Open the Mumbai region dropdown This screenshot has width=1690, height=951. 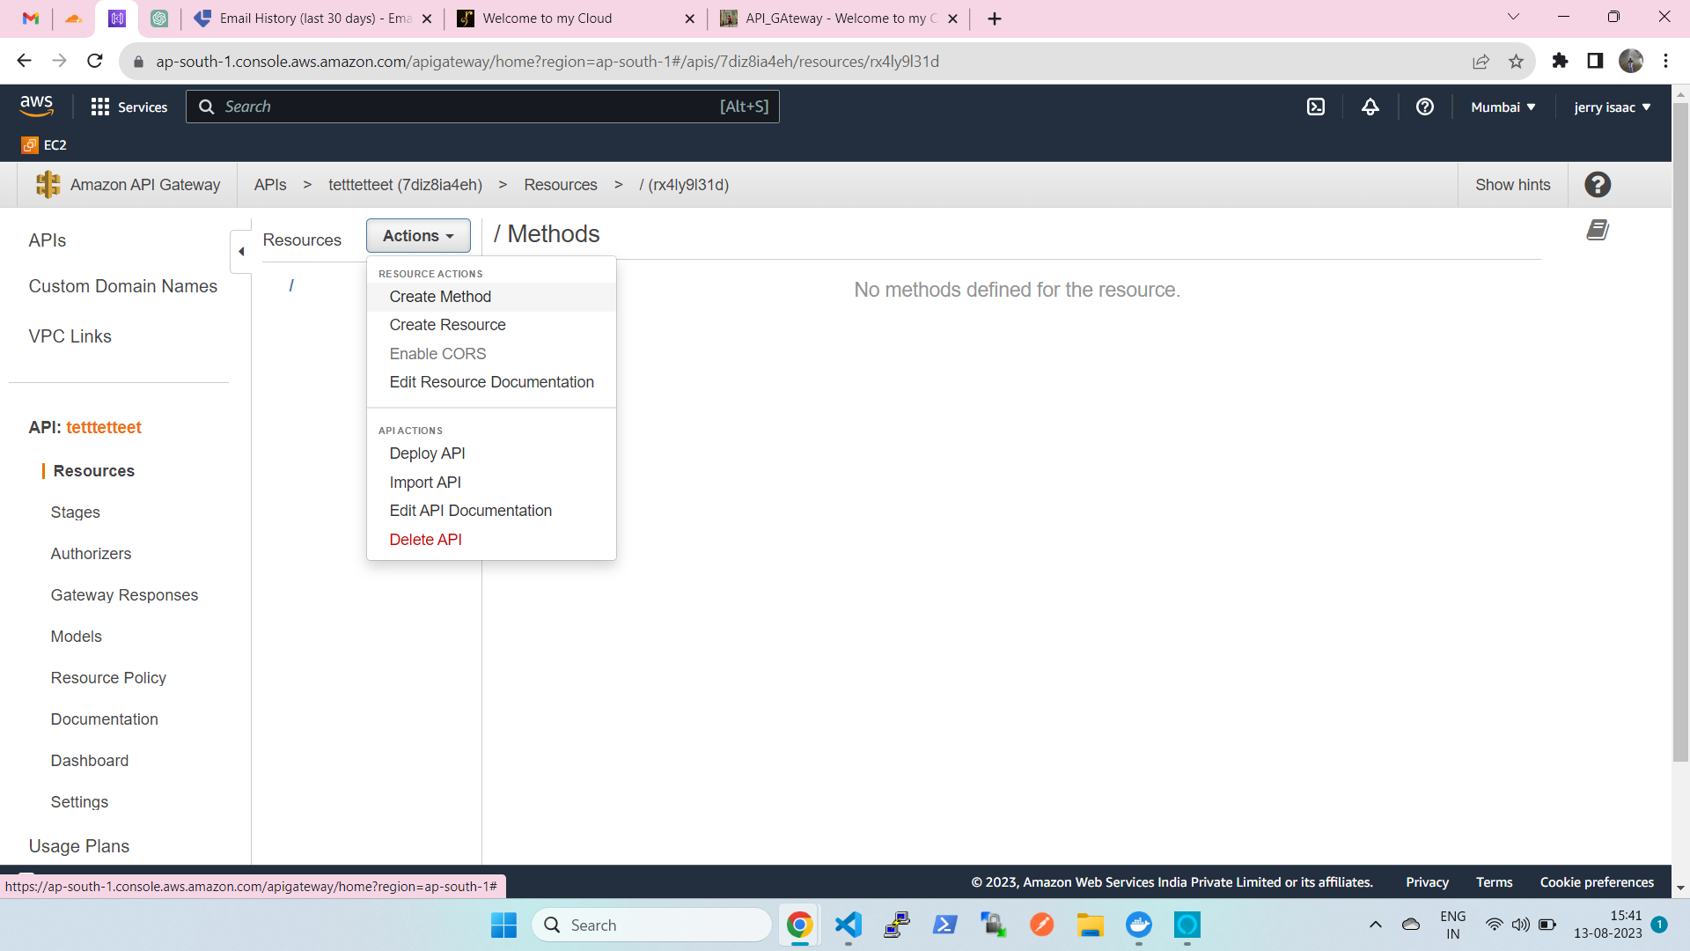pos(1503,107)
